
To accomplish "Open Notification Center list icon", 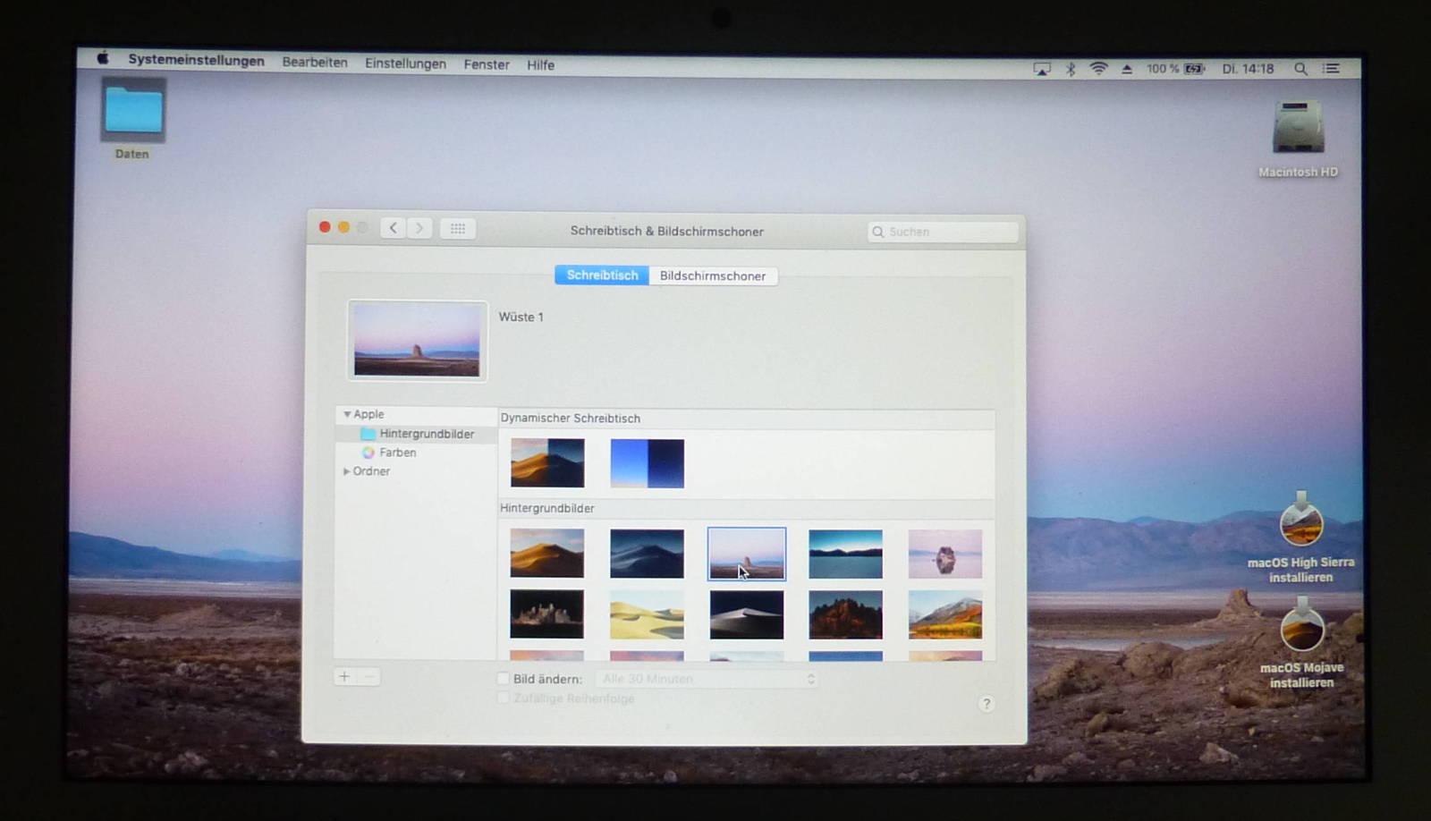I will click(1332, 69).
